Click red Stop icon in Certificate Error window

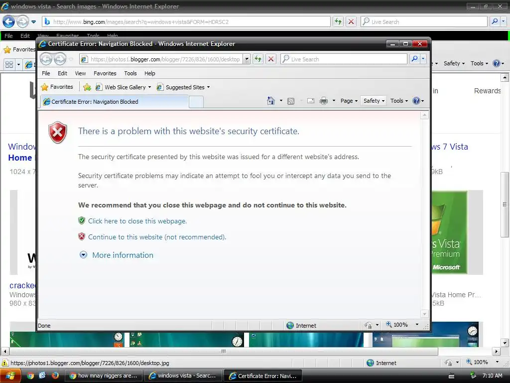(x=270, y=59)
